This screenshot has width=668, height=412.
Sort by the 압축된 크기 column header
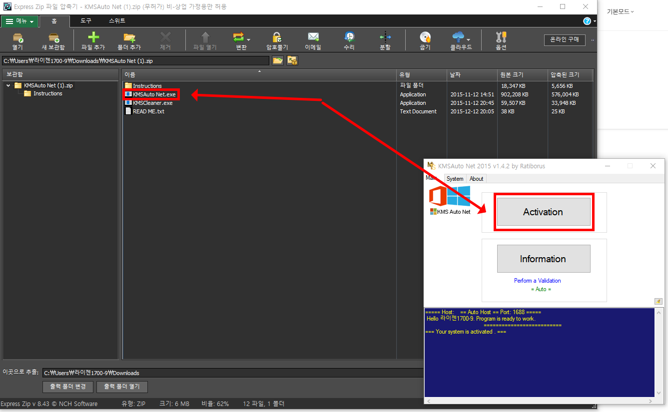click(570, 74)
